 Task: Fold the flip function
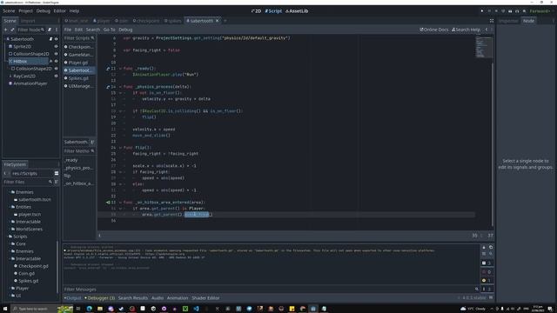pos(120,147)
